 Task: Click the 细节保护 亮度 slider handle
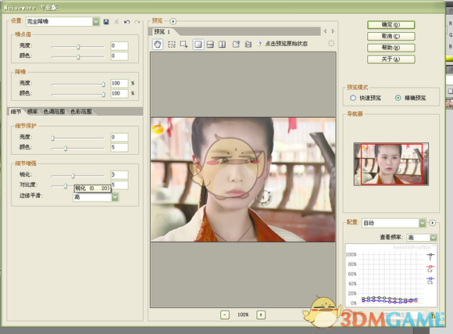pyautogui.click(x=53, y=138)
